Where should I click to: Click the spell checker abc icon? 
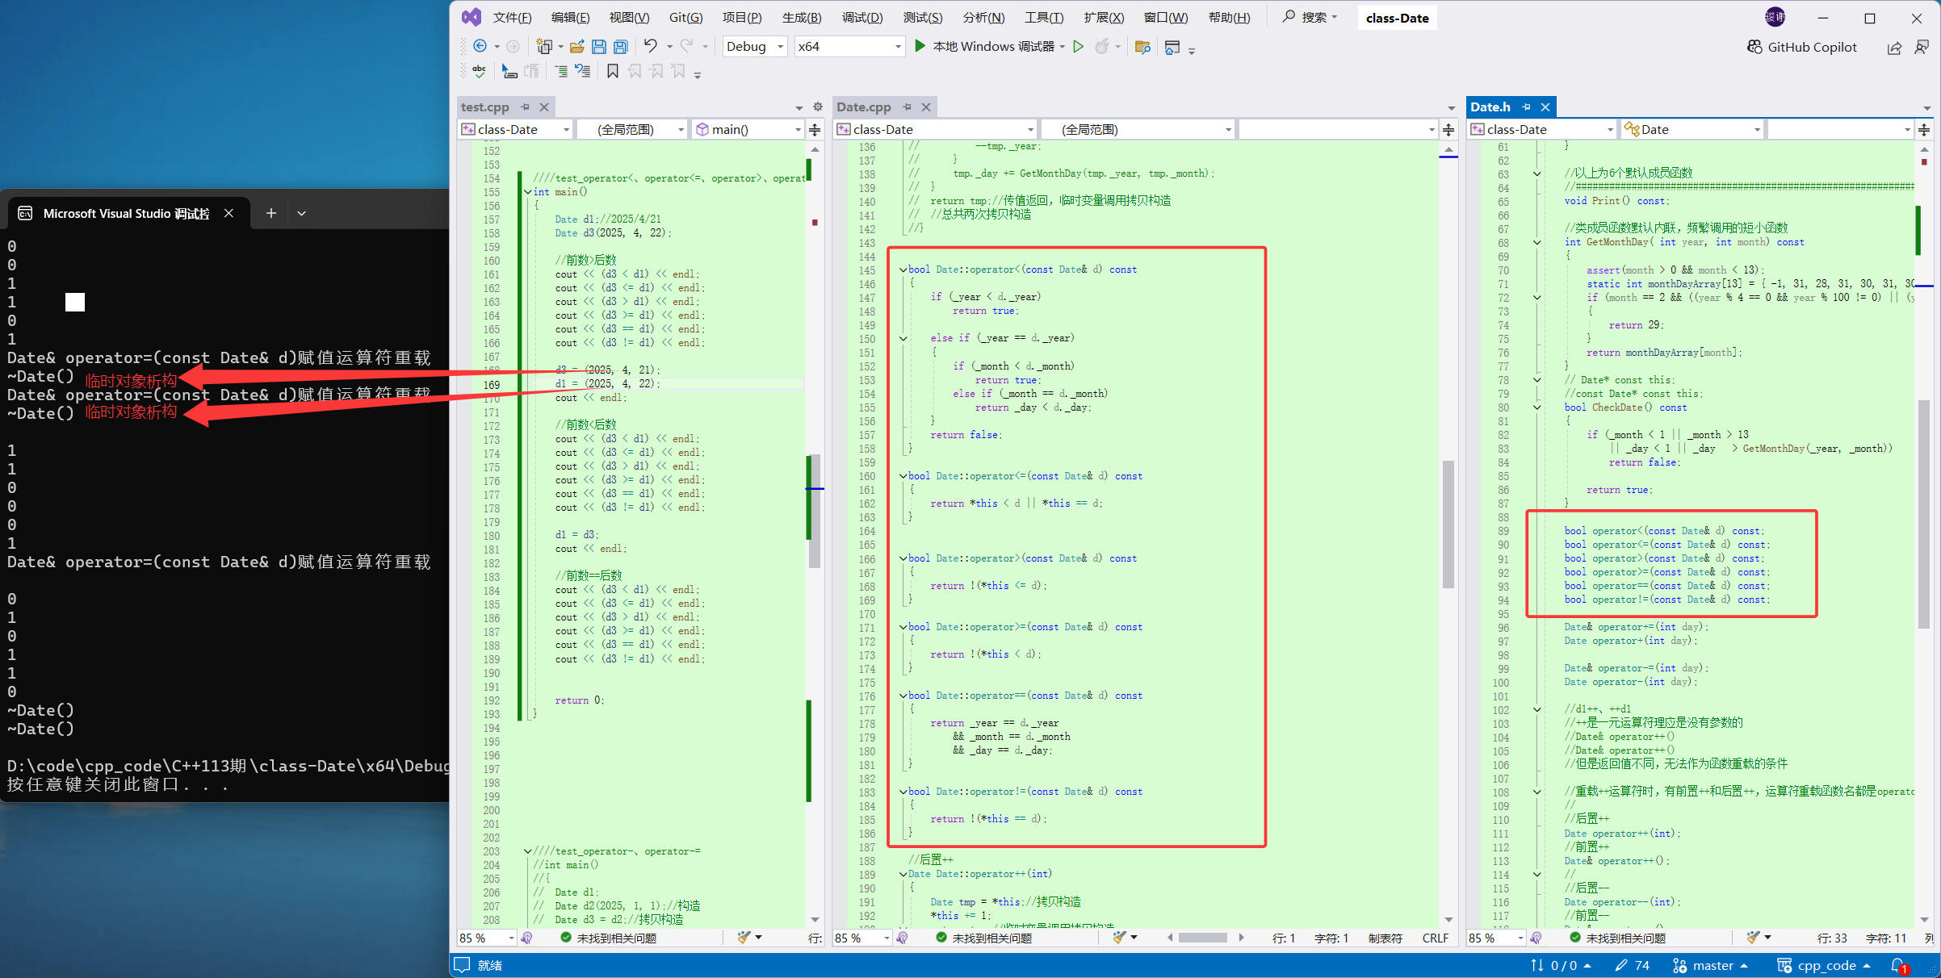click(x=479, y=72)
